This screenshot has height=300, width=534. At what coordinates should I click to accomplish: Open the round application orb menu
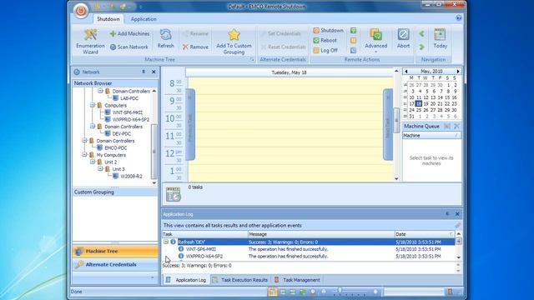[81, 11]
